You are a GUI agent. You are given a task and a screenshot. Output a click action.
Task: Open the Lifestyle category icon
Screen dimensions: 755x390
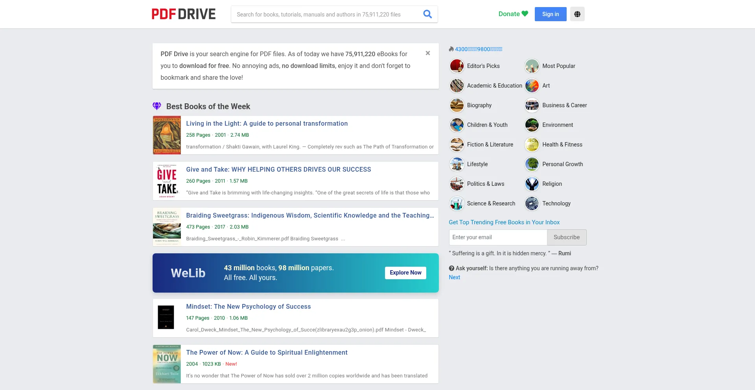coord(457,164)
